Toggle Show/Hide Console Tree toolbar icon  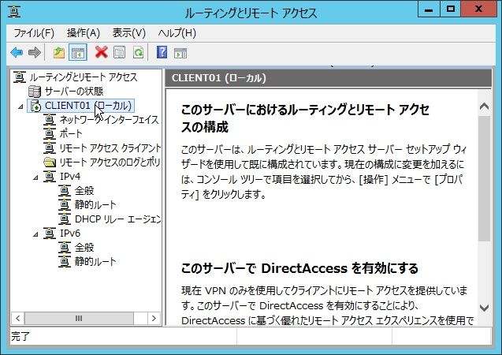point(78,53)
